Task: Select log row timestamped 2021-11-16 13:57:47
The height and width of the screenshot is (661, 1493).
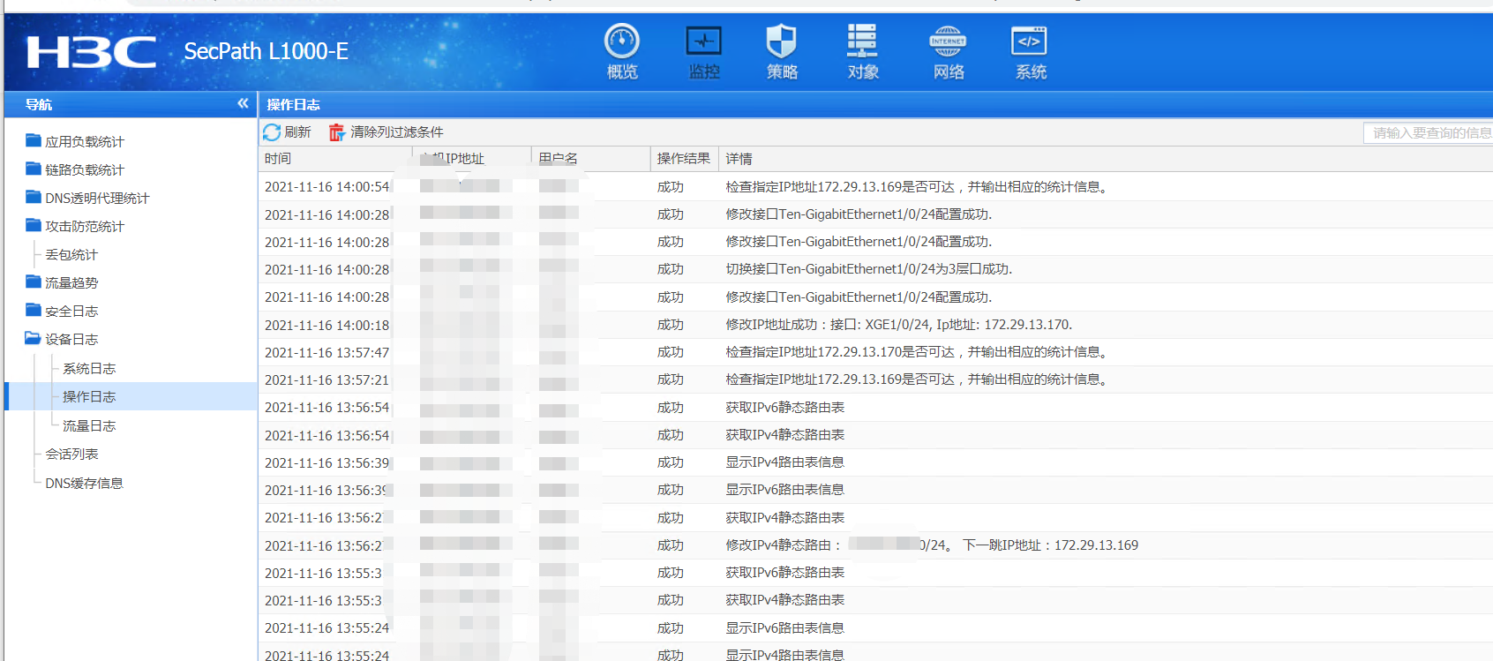Action: (x=875, y=352)
